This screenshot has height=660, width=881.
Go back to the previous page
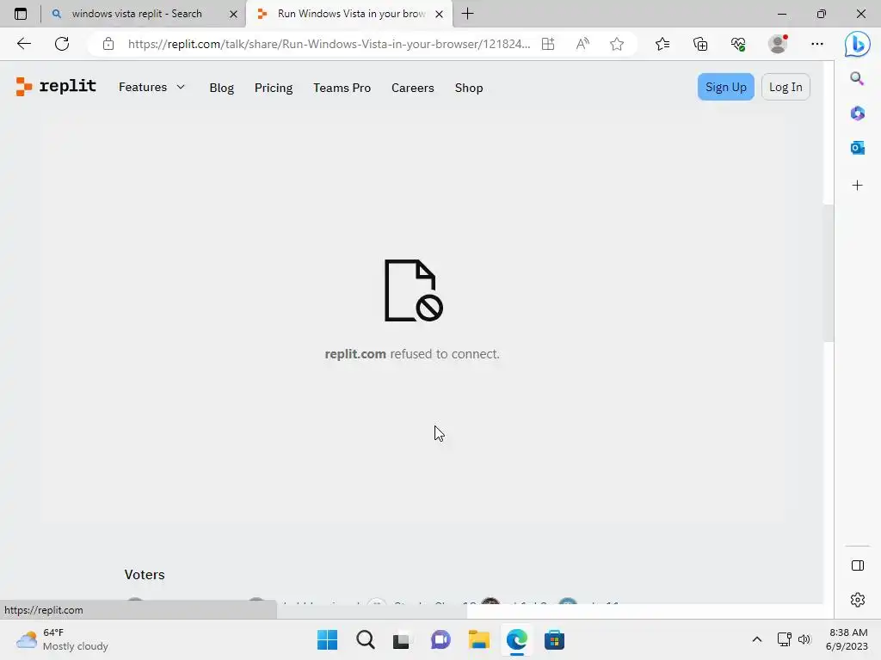pyautogui.click(x=23, y=44)
